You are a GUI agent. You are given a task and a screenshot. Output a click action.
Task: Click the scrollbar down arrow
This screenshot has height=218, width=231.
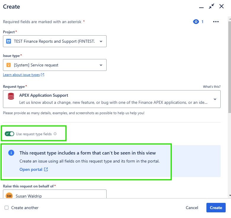[230, 195]
